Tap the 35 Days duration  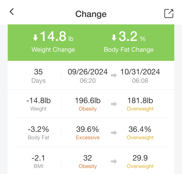tap(38, 75)
